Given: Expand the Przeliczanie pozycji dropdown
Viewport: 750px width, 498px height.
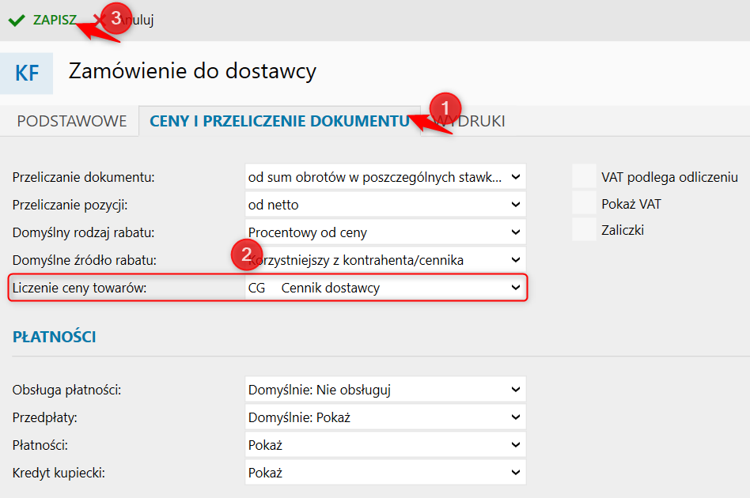Looking at the screenshot, I should pos(385,205).
